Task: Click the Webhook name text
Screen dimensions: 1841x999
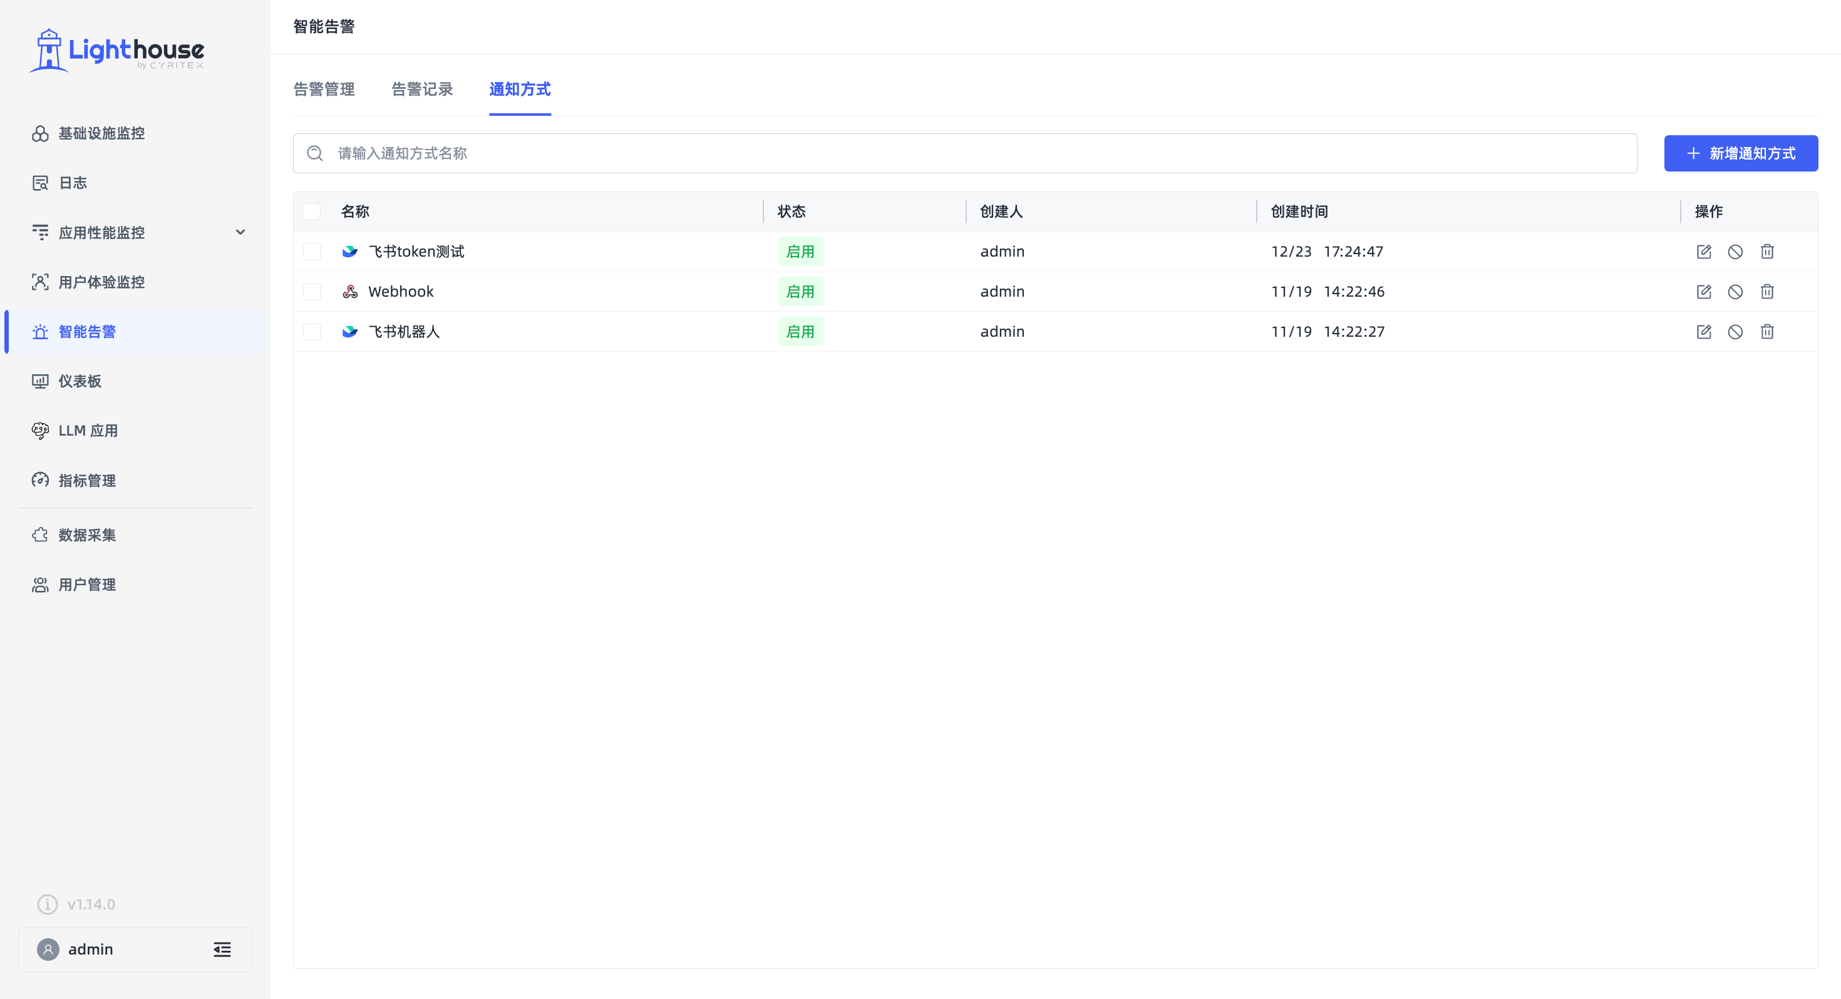Action: pyautogui.click(x=401, y=292)
